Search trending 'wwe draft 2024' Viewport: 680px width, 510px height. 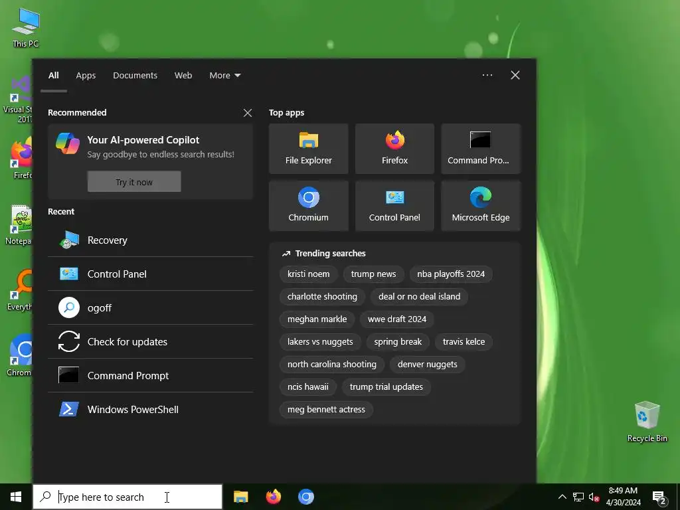click(x=397, y=319)
